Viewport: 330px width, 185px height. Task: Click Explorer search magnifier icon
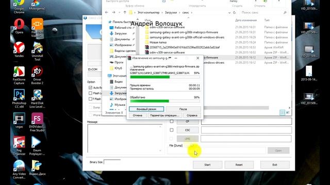coord(285,12)
